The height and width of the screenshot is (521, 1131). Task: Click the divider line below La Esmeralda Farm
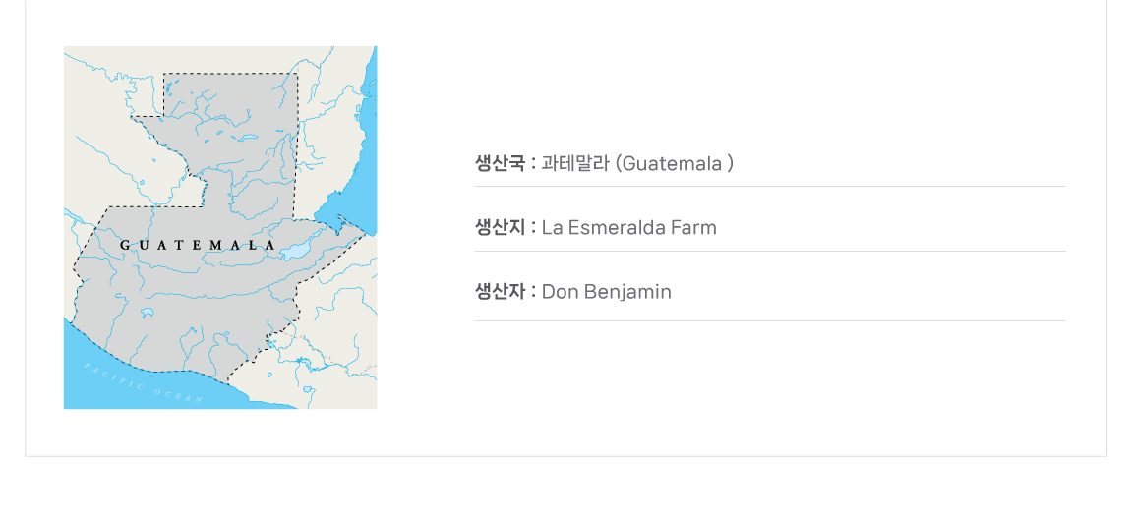770,252
